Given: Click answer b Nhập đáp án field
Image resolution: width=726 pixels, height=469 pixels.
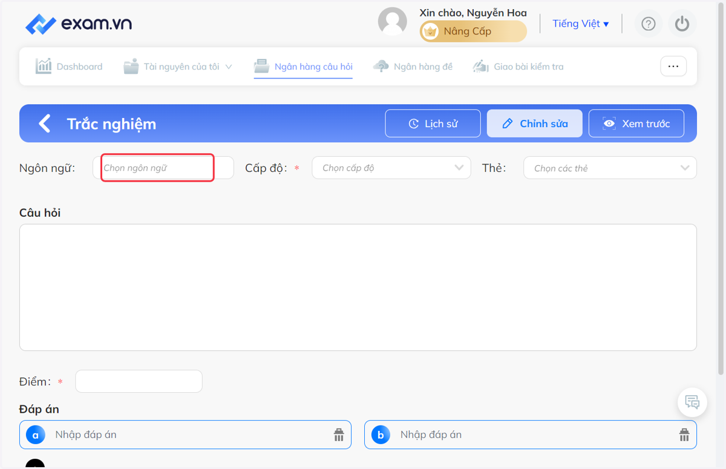Looking at the screenshot, I should click(531, 435).
